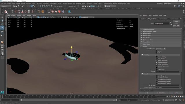The height and width of the screenshot is (104, 185).
Task: Click the round pink disc icon on the shelf
Action: click(53, 12)
